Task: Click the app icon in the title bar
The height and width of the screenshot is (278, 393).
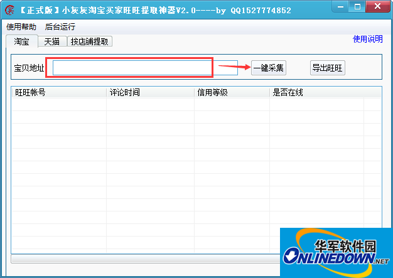Action: (x=10, y=10)
